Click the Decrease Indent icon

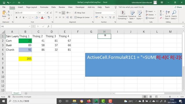point(67,17)
